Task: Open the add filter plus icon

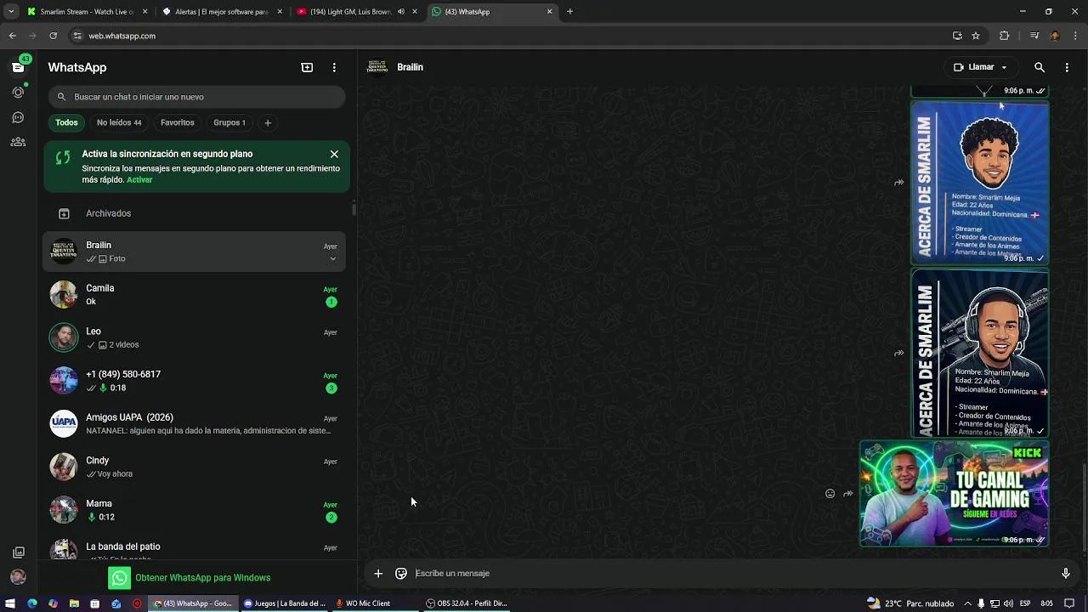Action: click(x=268, y=122)
